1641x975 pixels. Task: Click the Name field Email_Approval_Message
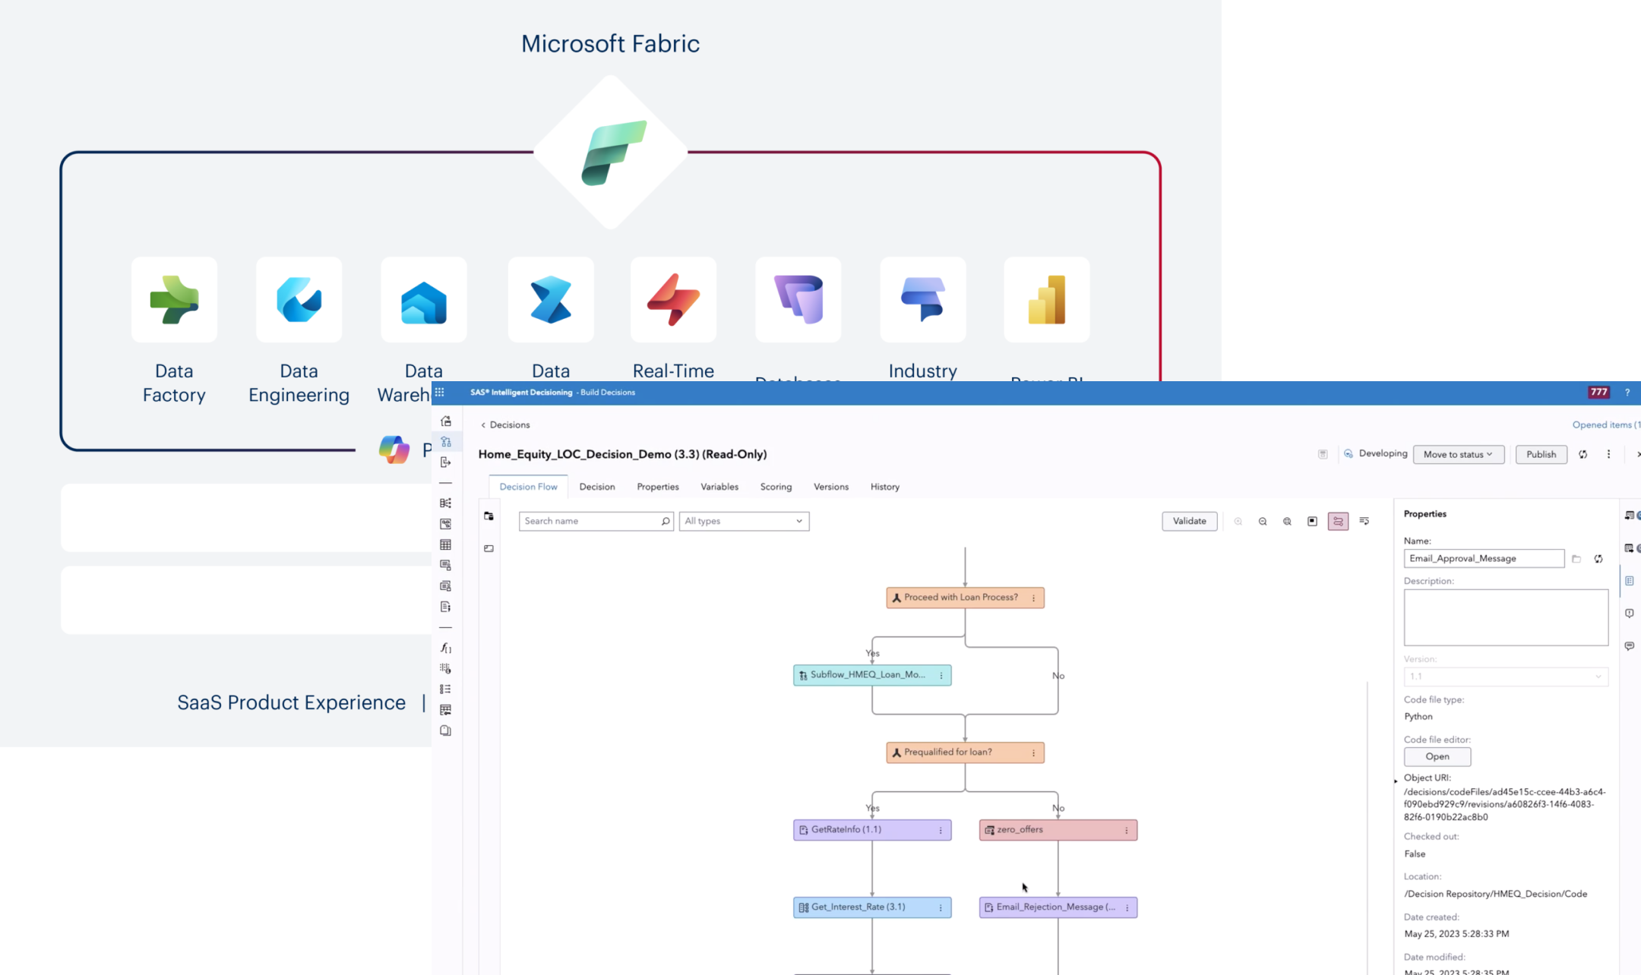pos(1484,558)
